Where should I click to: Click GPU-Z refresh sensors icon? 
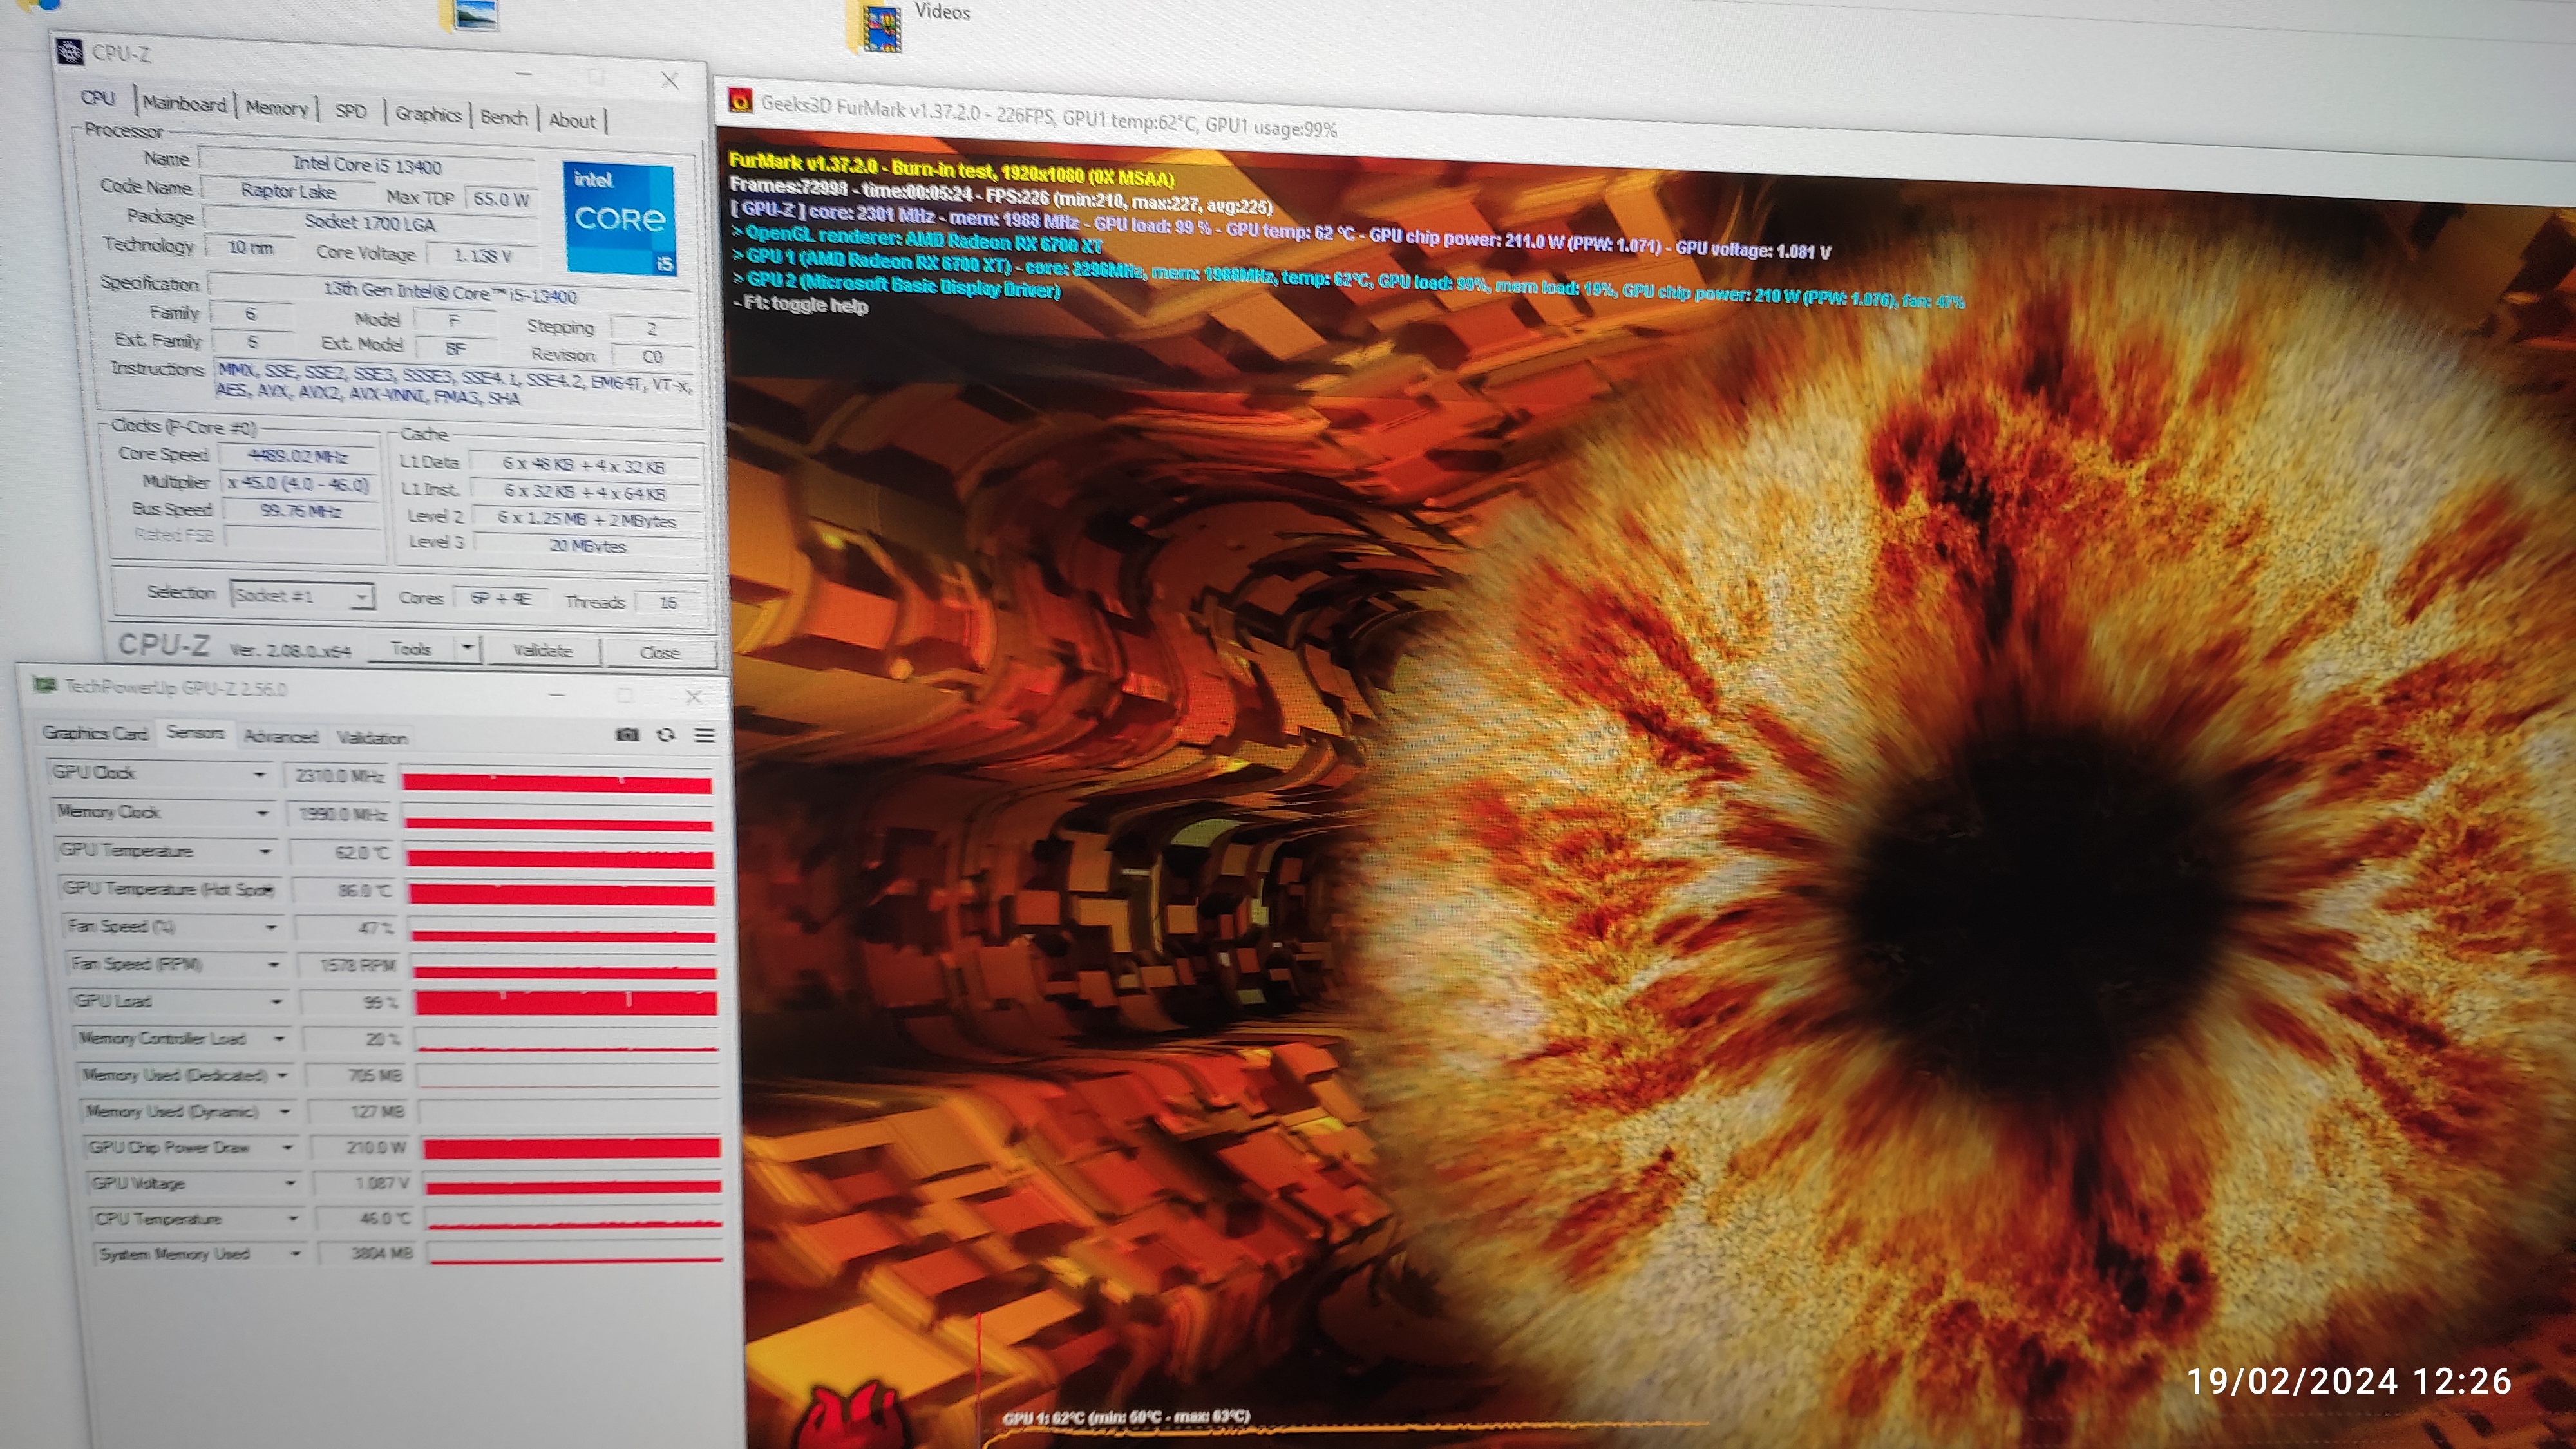point(666,735)
